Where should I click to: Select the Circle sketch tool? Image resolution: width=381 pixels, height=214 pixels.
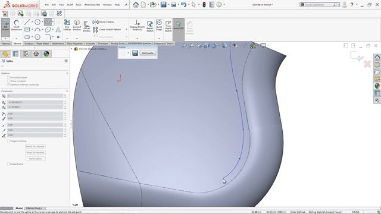click(x=38, y=22)
